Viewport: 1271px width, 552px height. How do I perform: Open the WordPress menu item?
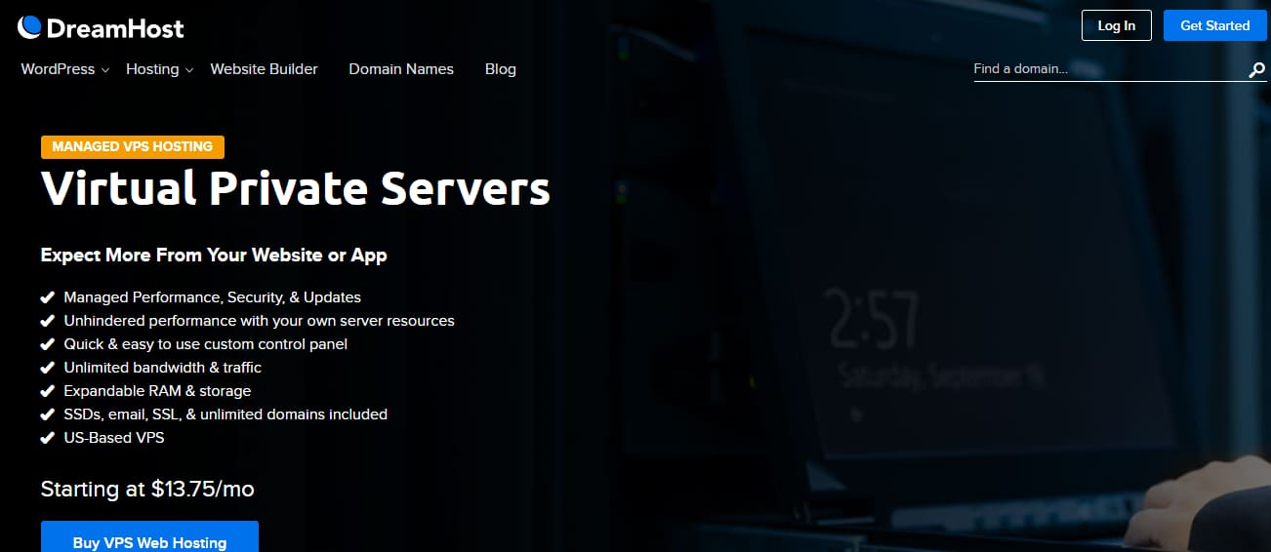coord(58,69)
